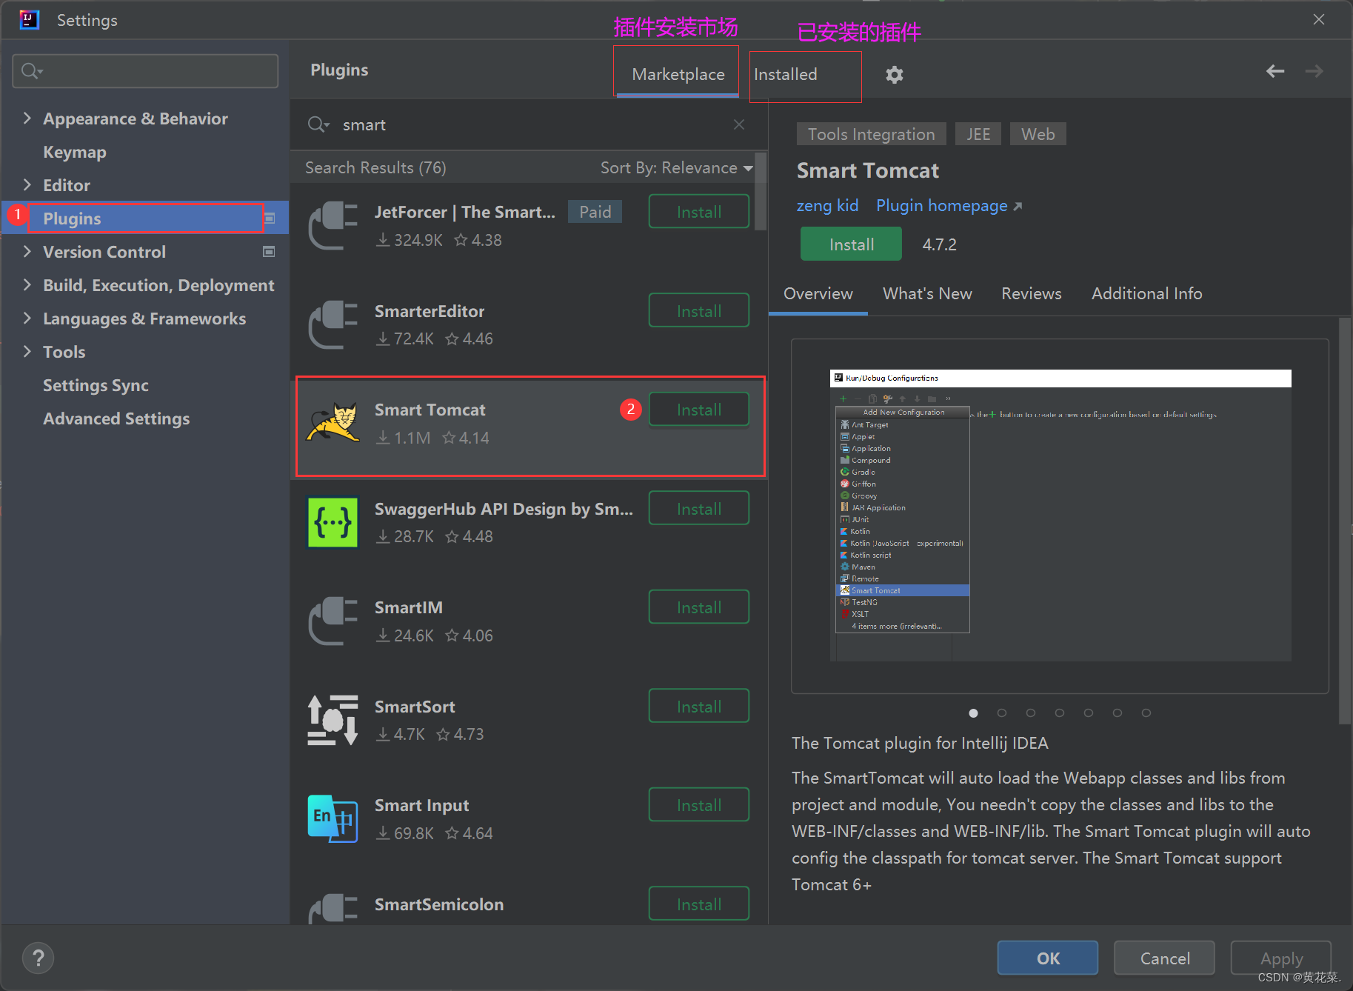1353x991 pixels.
Task: Click the Smart Tomcat cat icon
Action: (333, 423)
